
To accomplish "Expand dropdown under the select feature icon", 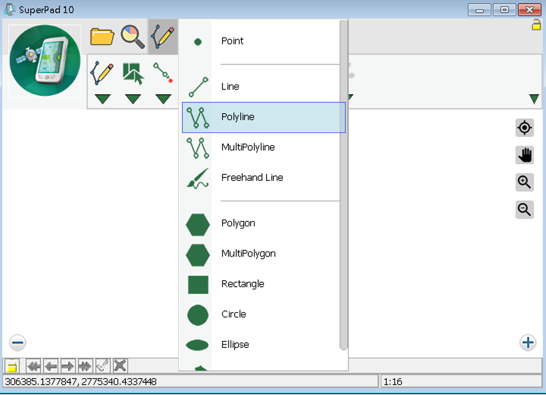I will pyautogui.click(x=133, y=99).
